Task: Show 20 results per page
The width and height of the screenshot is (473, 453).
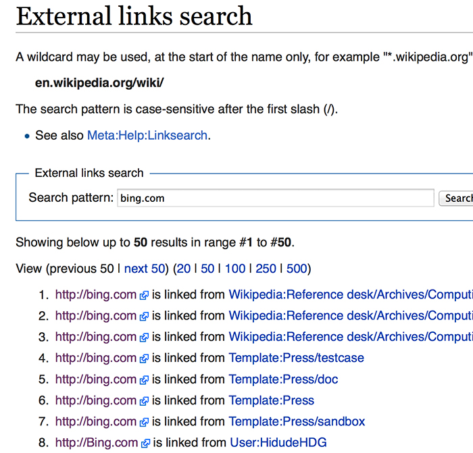Action: click(184, 269)
